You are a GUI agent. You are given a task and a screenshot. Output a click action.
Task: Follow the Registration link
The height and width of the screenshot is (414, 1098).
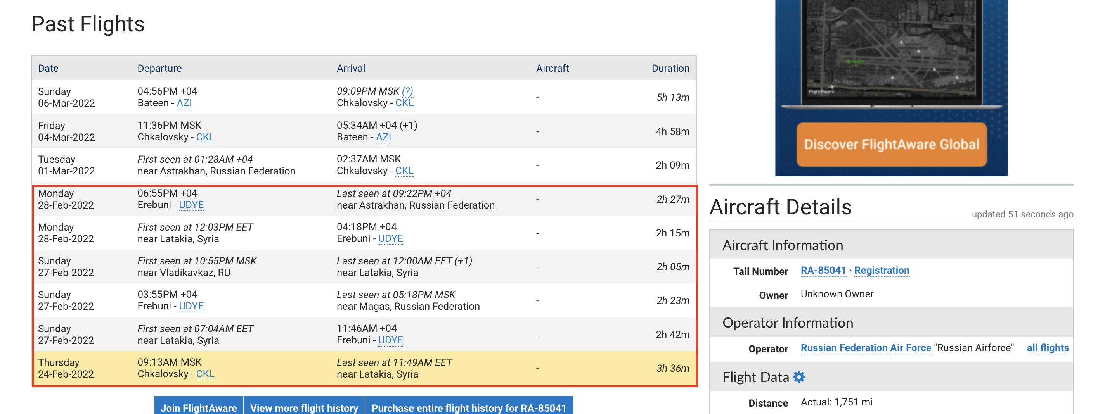pos(882,271)
